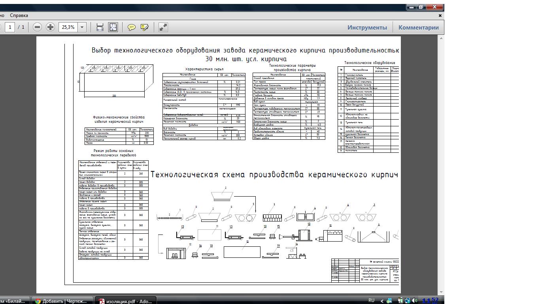Click the heading 'Технологическая схема производства керамического кирпича'
540x304 pixels.
tap(274, 174)
